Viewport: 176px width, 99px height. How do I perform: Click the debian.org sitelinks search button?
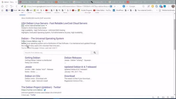(95, 53)
